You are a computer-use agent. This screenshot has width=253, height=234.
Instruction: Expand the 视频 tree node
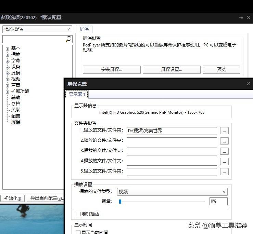(x=7, y=79)
